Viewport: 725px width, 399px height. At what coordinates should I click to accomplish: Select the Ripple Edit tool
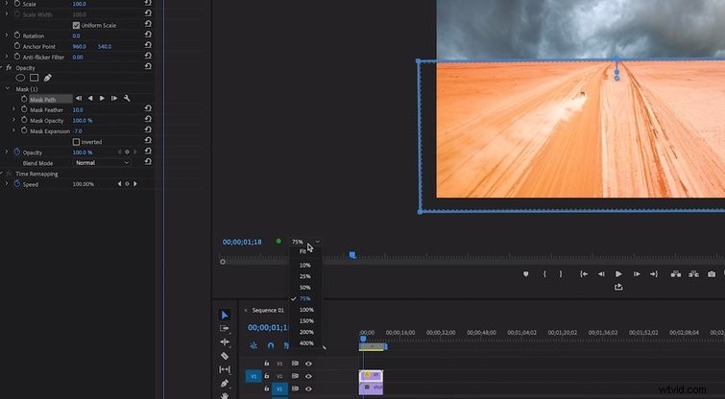tap(225, 342)
